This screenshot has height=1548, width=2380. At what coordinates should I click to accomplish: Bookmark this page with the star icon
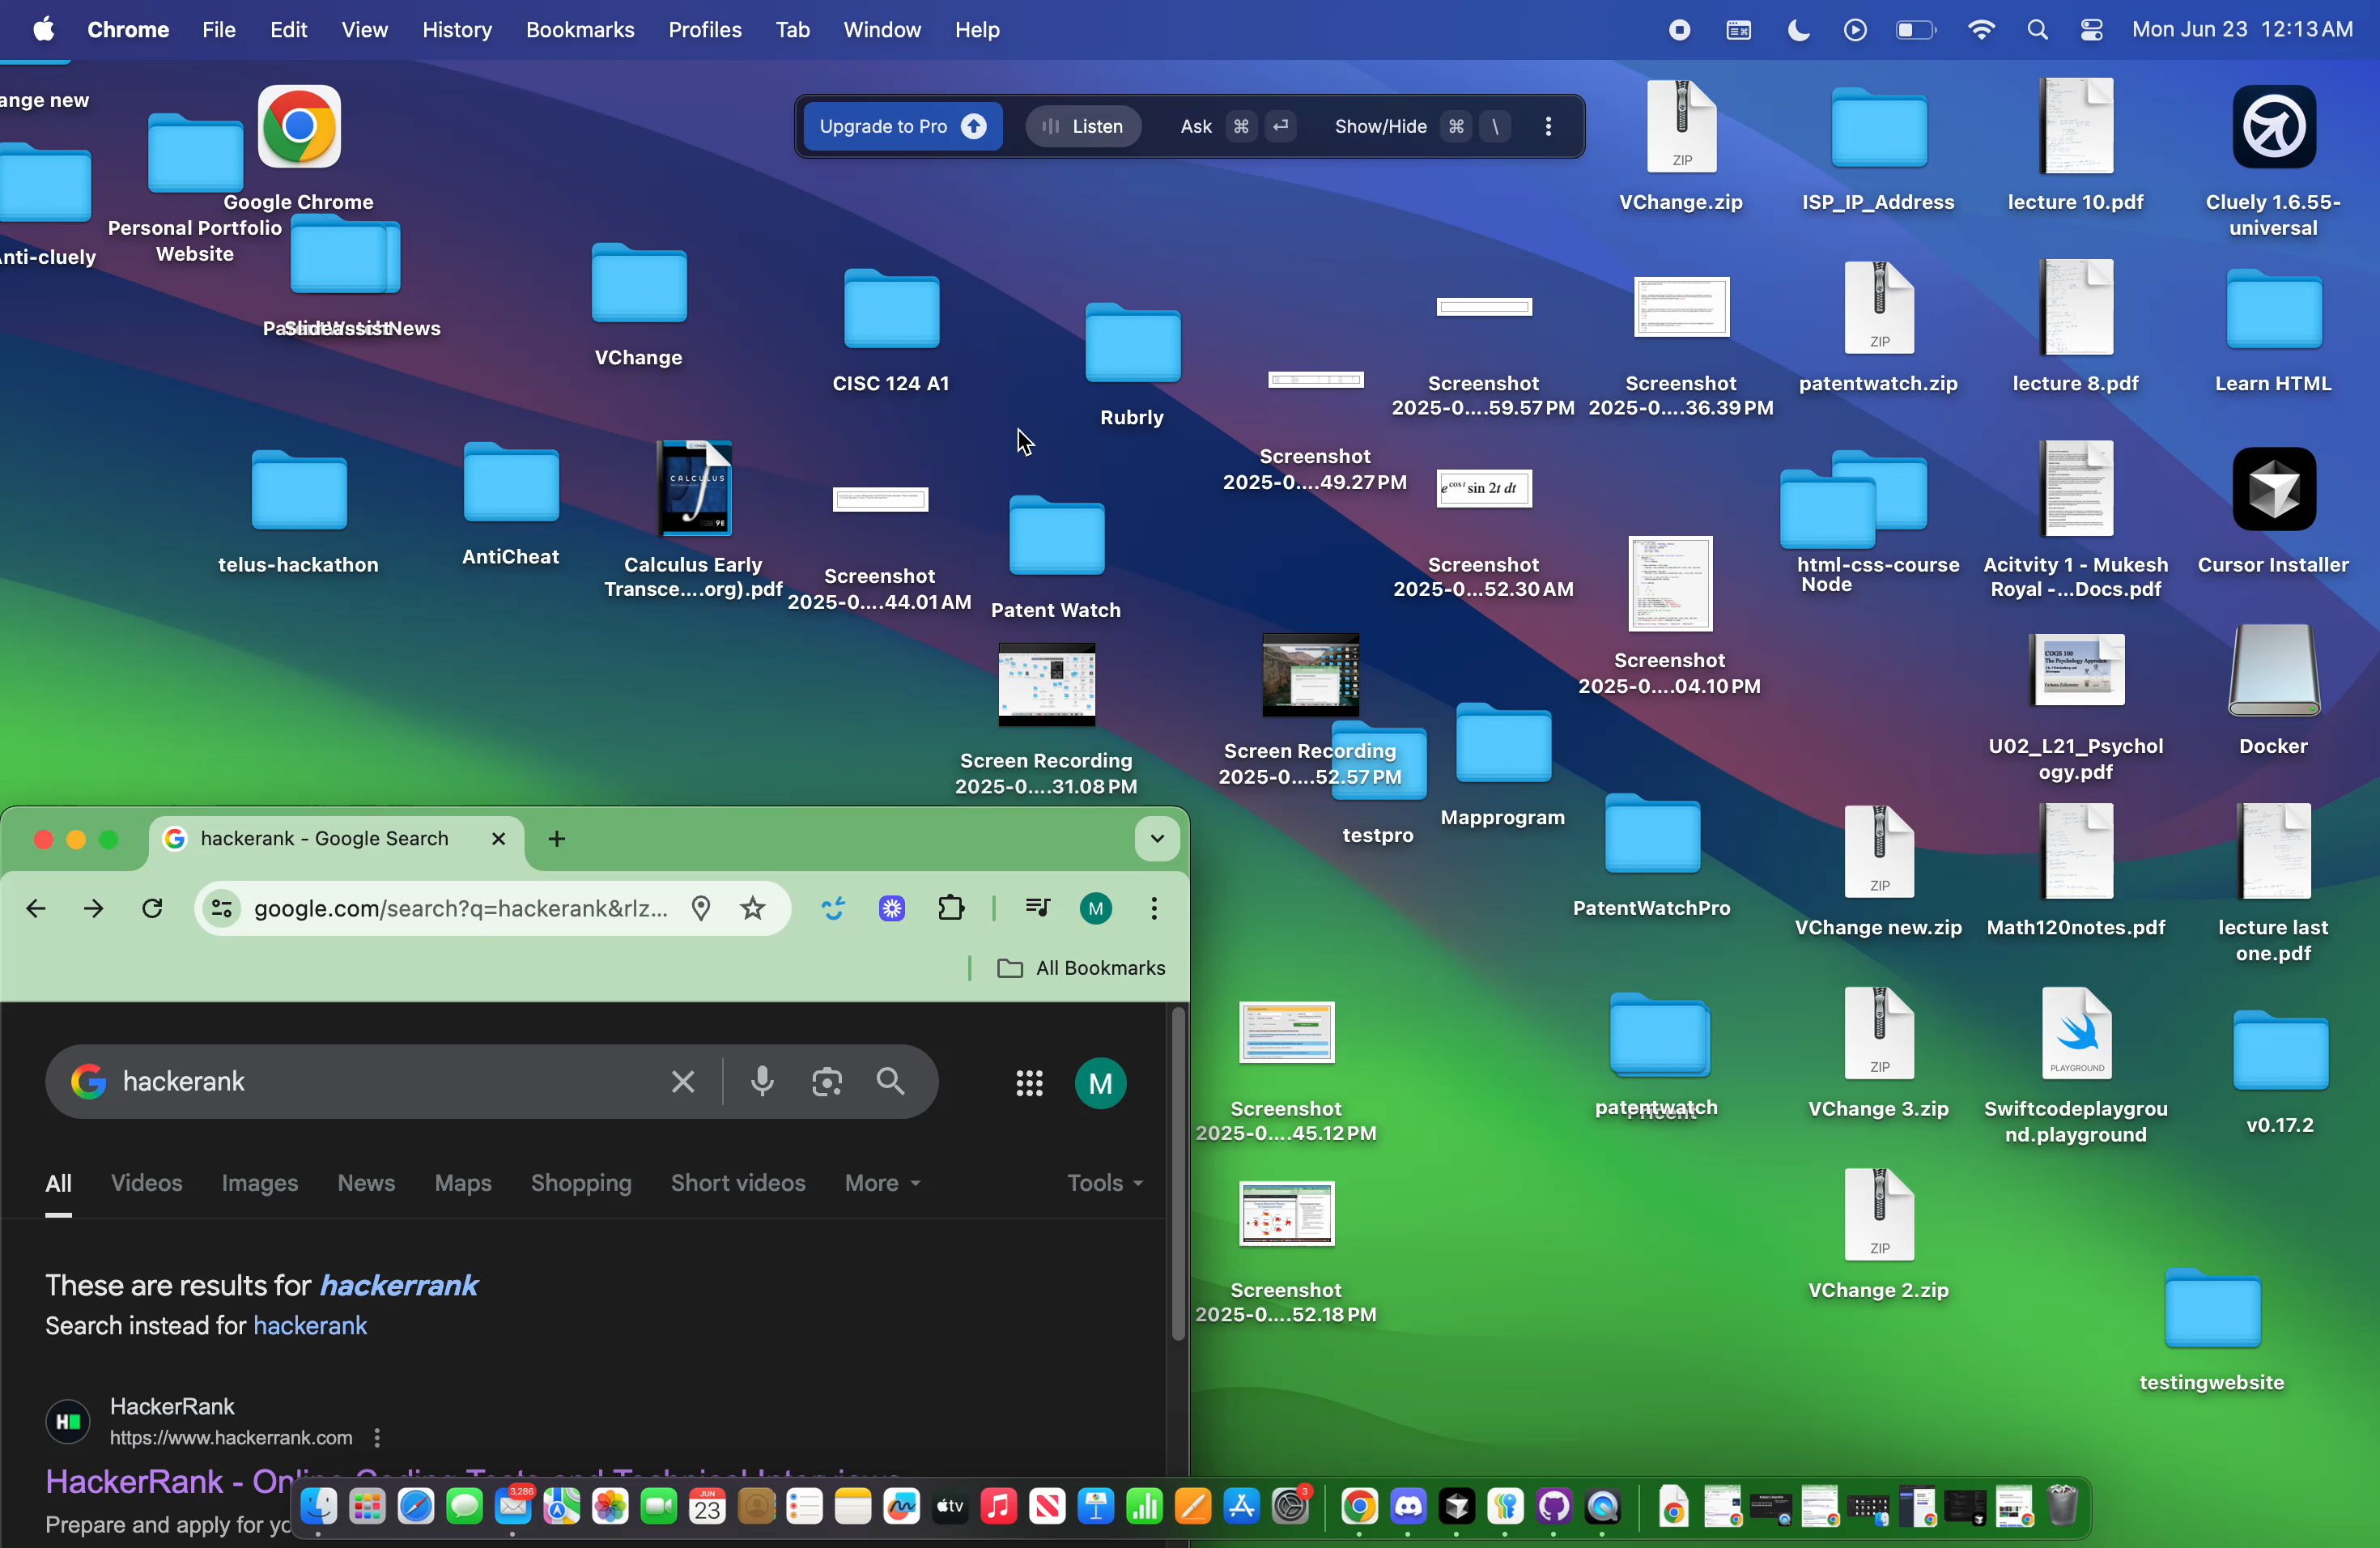pyautogui.click(x=752, y=908)
